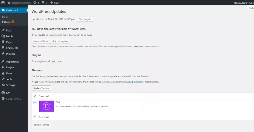254x132 pixels.
Task: Click the Re-install Now button
Action: [40, 41]
